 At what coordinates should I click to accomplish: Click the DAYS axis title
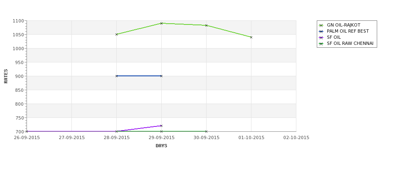click(x=161, y=146)
